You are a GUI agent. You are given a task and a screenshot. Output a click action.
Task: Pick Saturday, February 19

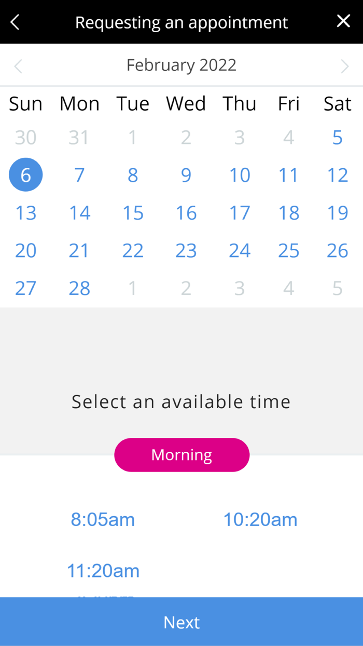[337, 213]
